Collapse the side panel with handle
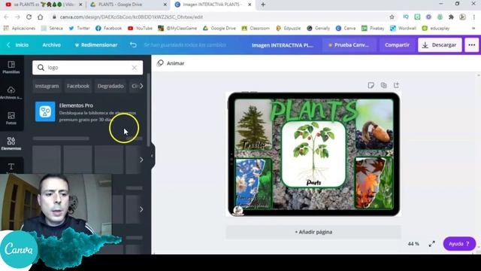Viewport: 481px width, 271px height. (x=152, y=156)
